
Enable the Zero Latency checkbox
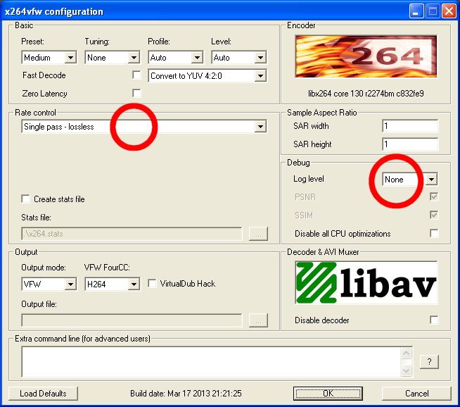136,94
